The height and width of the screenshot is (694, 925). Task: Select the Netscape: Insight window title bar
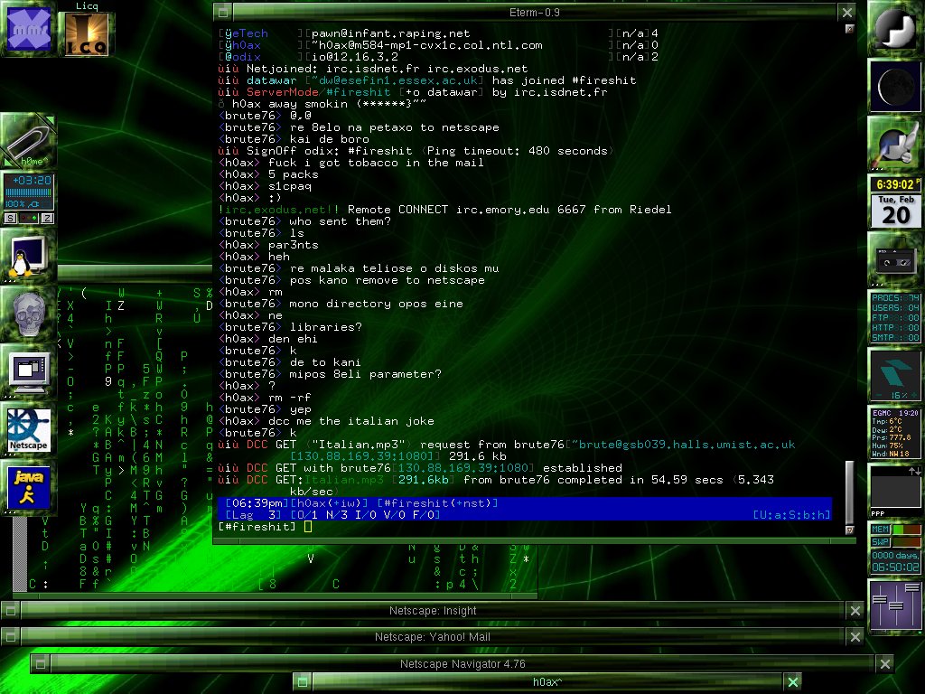click(433, 611)
